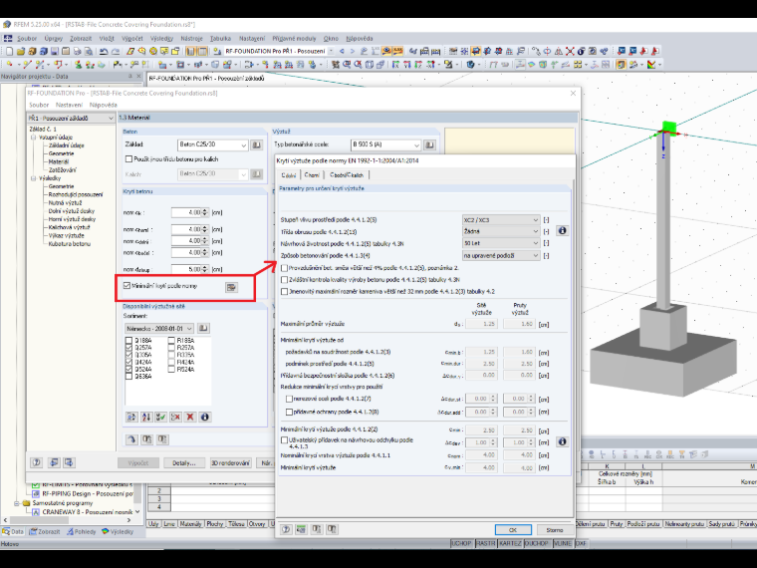Click the Redo arrow in main toolbar
The height and width of the screenshot is (568, 757).
(115, 51)
